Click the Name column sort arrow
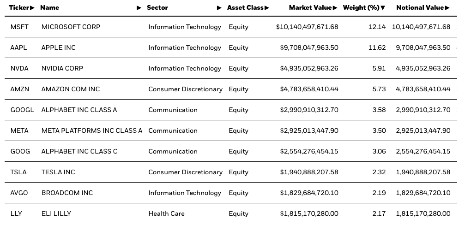The image size is (459, 225). point(139,8)
